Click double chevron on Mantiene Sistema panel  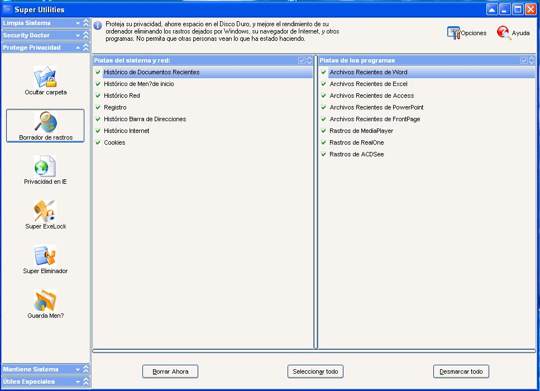(x=86, y=369)
